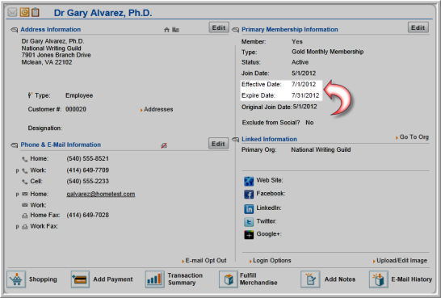441x298 pixels.
Task: Collapse the Phone & E-Mail Information section
Action: click(x=14, y=145)
